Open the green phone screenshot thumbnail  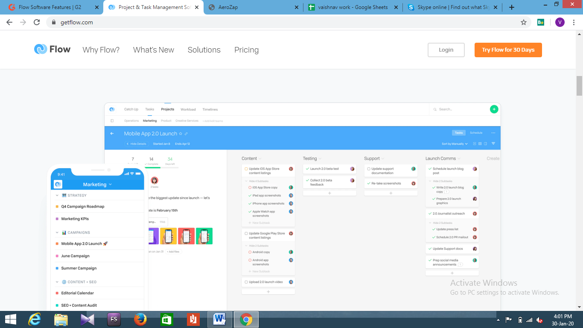point(204,236)
